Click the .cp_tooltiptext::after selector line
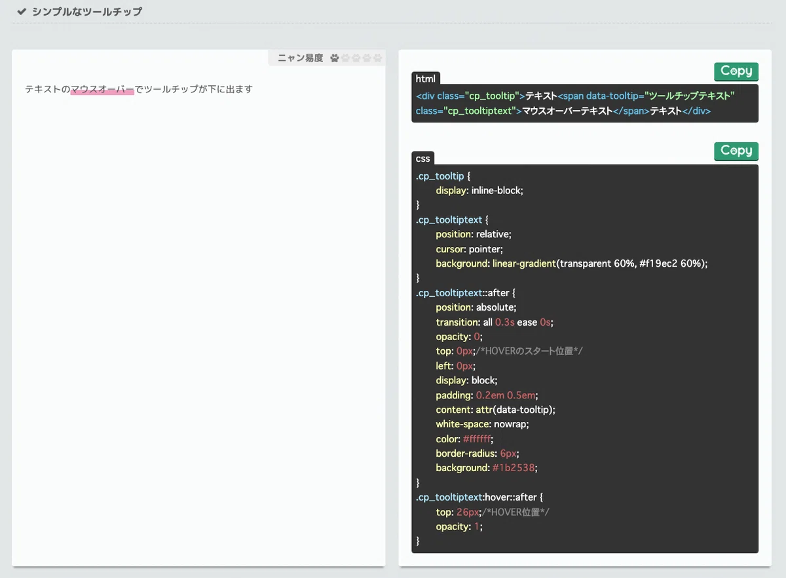Viewport: 786px width, 578px height. [x=466, y=293]
